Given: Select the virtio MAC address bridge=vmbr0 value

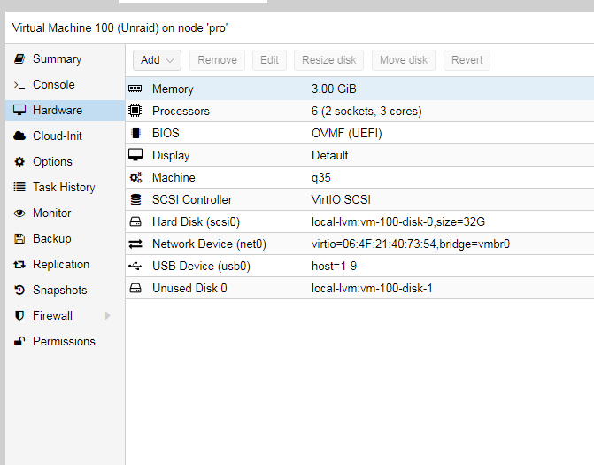Looking at the screenshot, I should pyautogui.click(x=411, y=244).
